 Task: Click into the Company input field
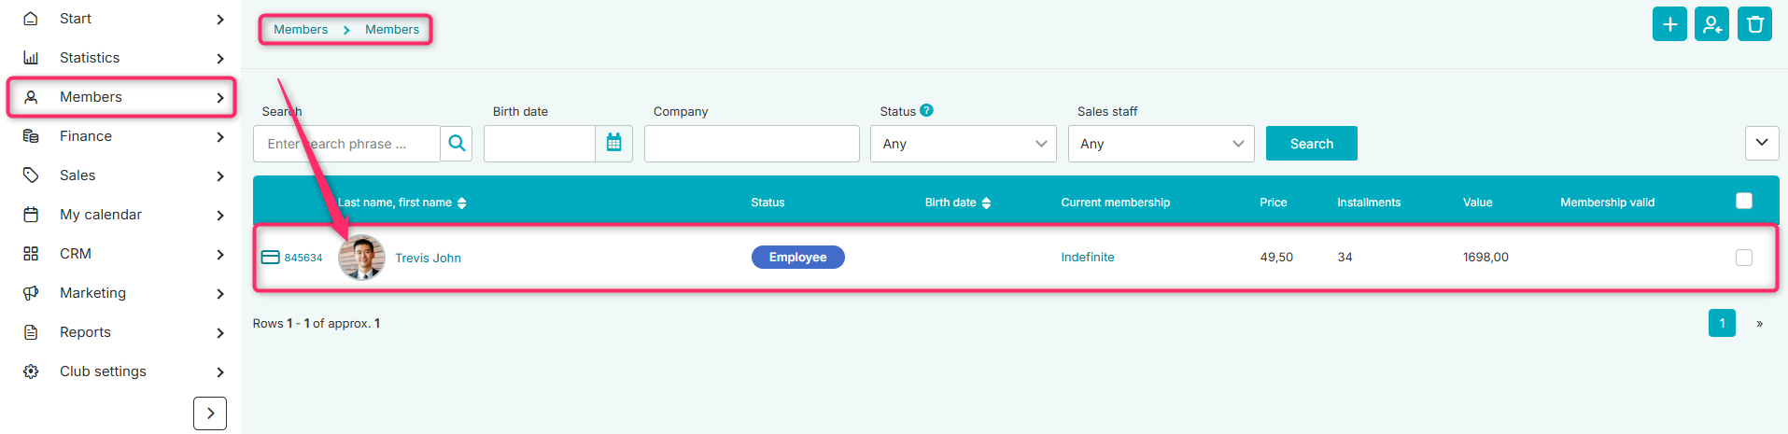(752, 144)
